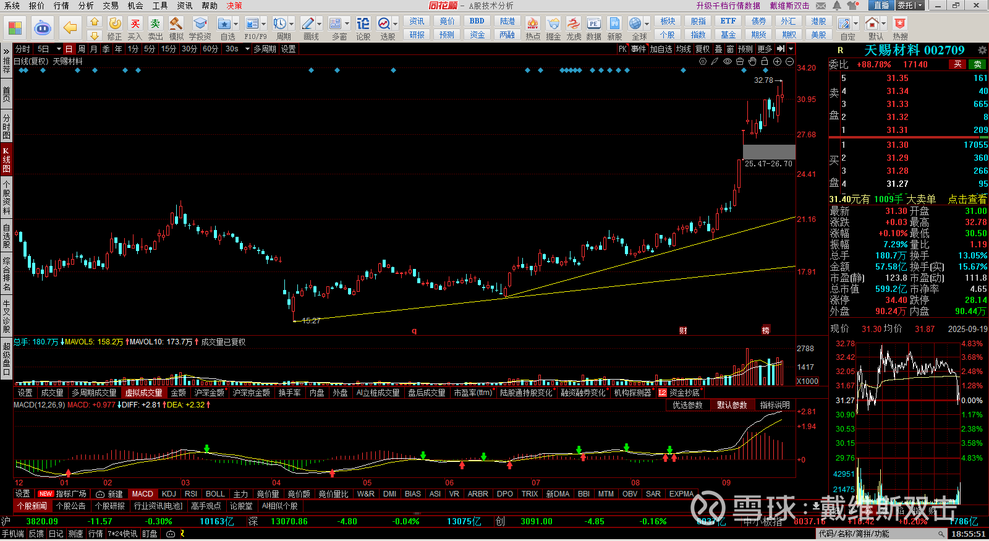Zoom out chart with minus circle icon
Viewport: 989px width, 541px height.
(789, 61)
